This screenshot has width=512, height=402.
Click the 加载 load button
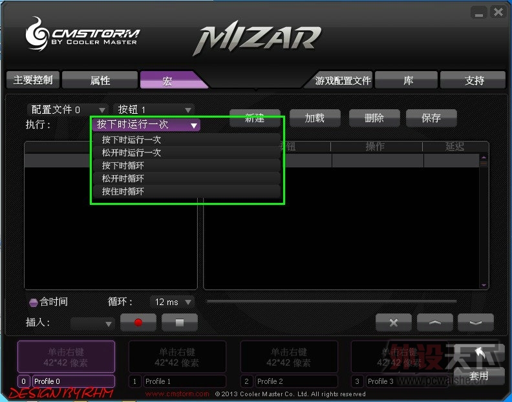point(315,118)
